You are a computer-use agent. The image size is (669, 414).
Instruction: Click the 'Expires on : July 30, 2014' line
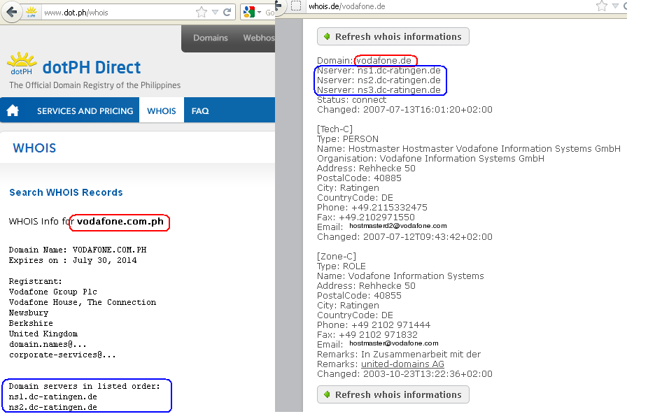[x=73, y=261]
